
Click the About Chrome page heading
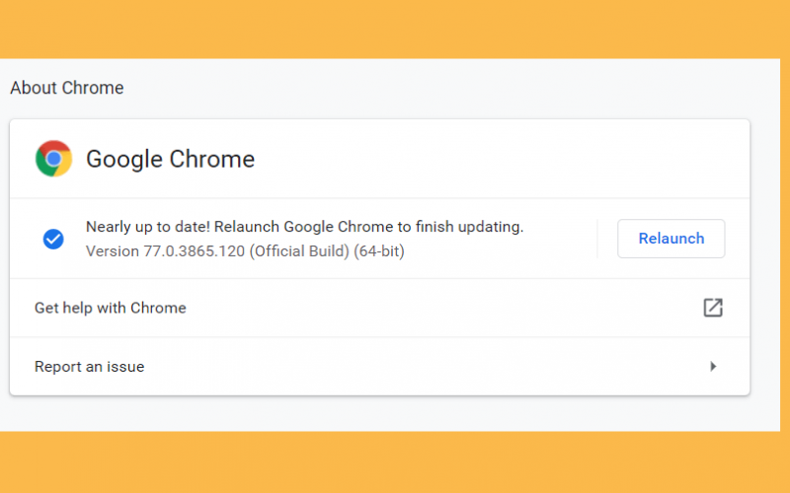[67, 88]
